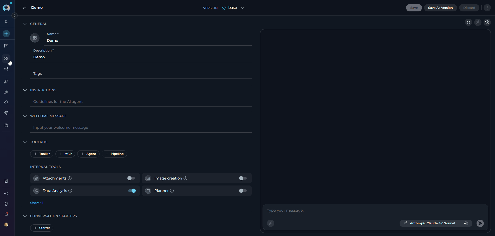Click the instructions guidelines field
Screen dimensions: 495x236
point(141,102)
